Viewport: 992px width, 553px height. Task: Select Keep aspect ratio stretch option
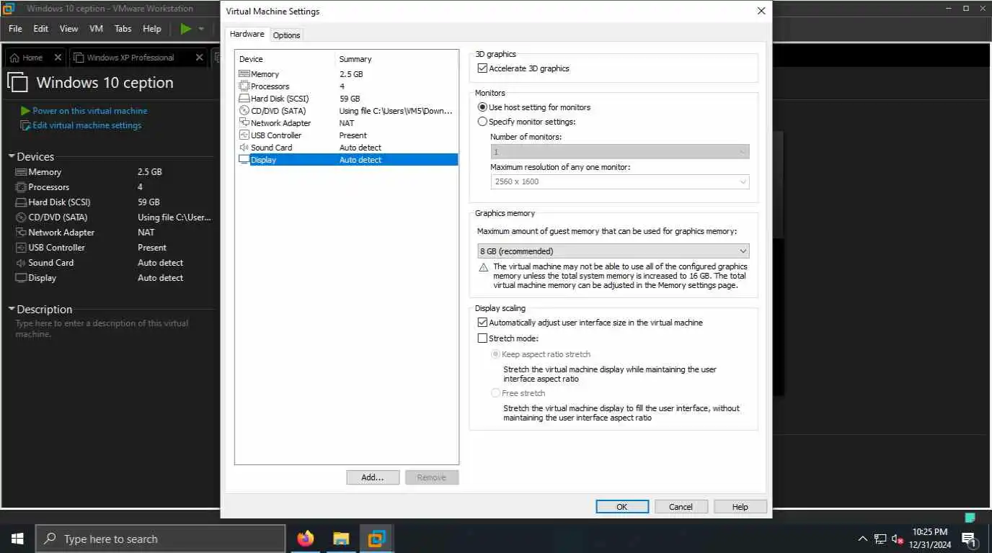tap(495, 354)
